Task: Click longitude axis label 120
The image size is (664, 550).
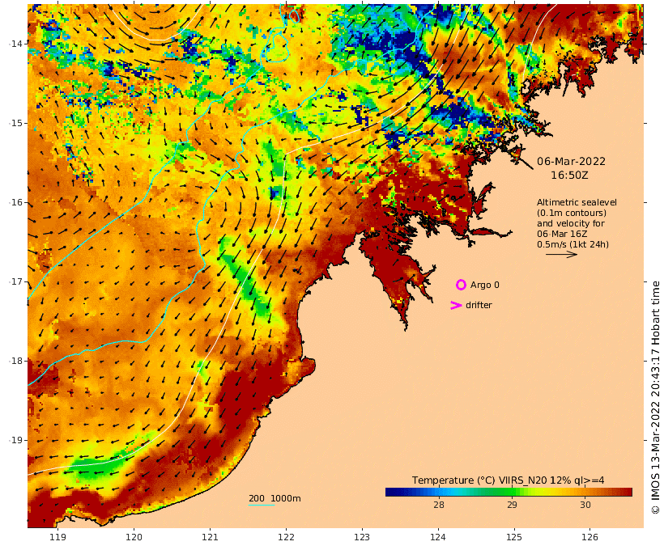Action: [134, 537]
